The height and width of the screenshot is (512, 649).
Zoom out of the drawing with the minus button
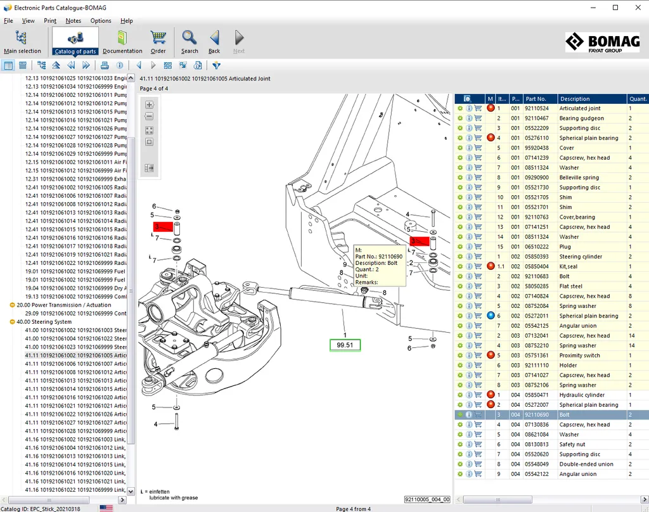150,117
